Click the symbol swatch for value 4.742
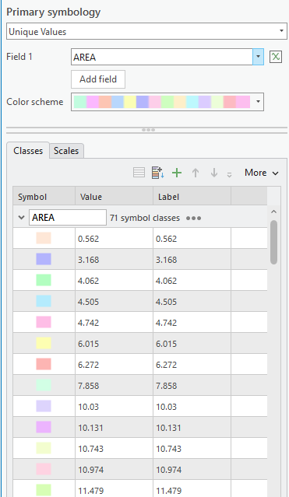 44,322
